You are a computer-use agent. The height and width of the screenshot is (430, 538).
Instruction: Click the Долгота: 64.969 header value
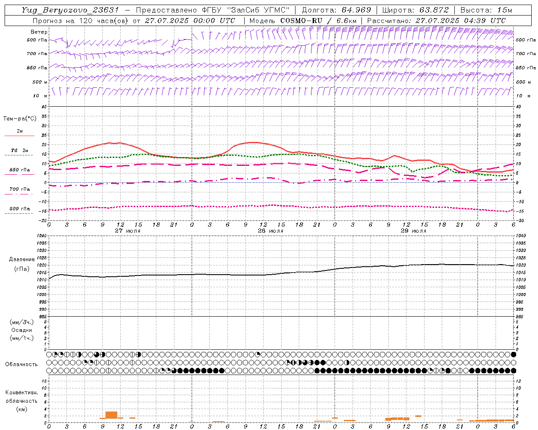click(336, 10)
